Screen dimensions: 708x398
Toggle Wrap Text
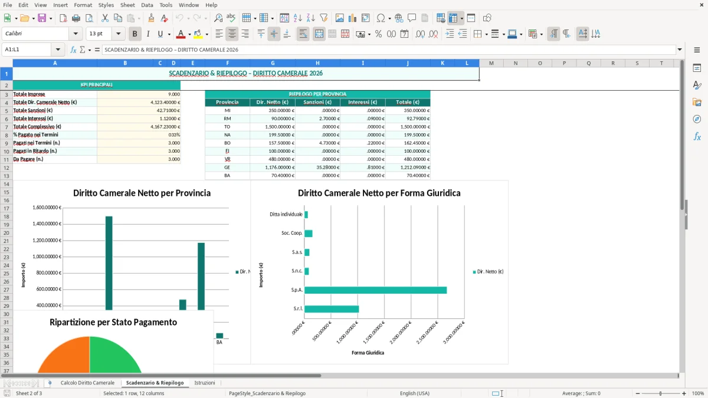[303, 34]
